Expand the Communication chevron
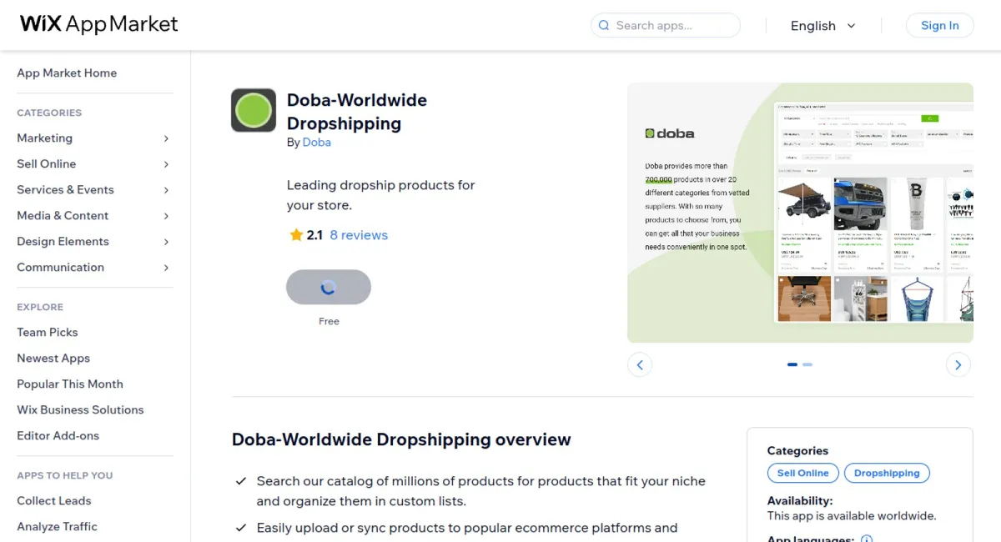This screenshot has height=542, width=1001. click(166, 268)
